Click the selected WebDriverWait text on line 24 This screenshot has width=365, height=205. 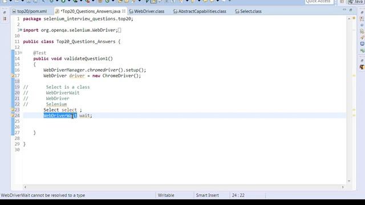coord(60,116)
